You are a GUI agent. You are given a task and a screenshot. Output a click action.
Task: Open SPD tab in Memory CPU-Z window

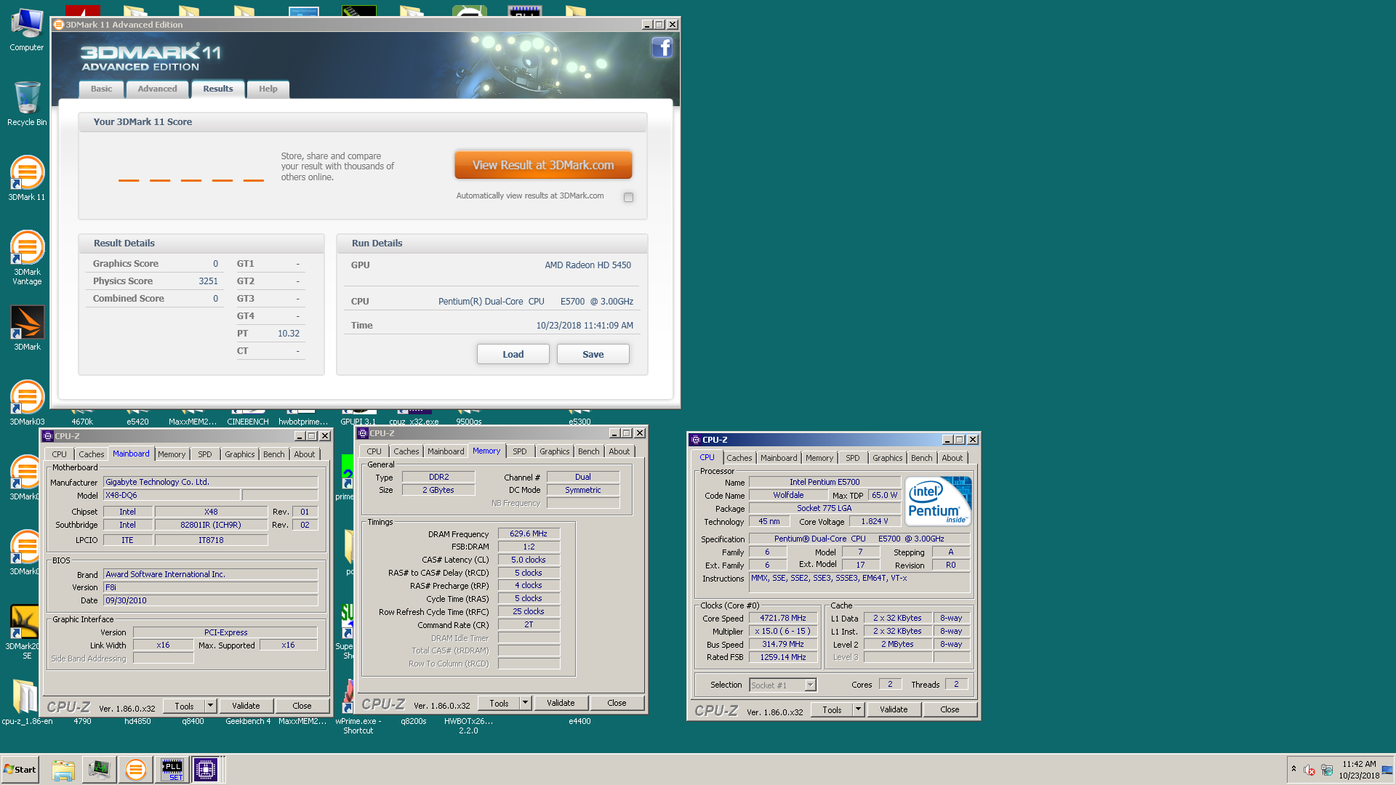click(520, 451)
